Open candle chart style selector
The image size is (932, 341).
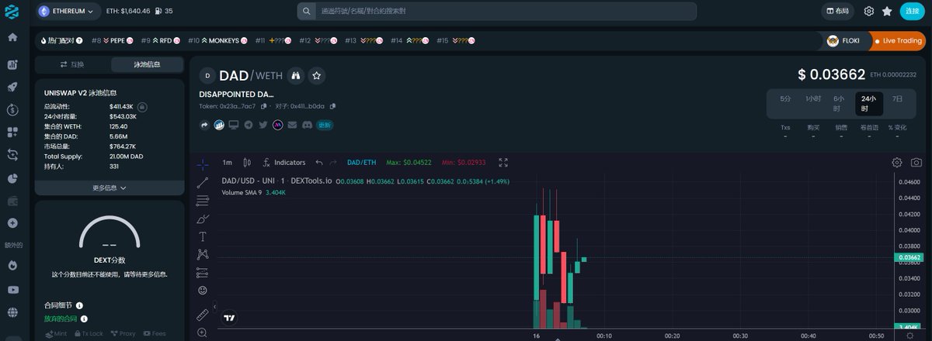tap(247, 163)
